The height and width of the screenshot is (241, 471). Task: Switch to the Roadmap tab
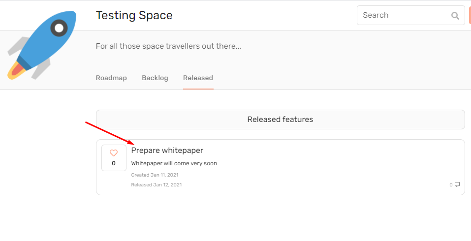111,78
